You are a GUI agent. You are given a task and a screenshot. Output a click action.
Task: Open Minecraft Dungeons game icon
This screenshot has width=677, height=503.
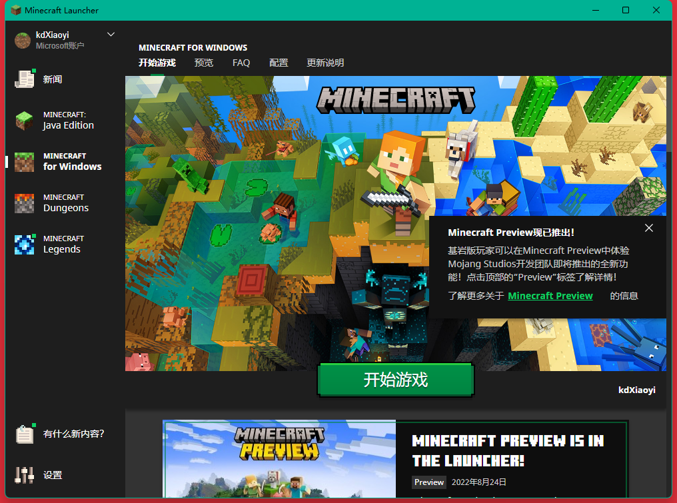coord(25,203)
